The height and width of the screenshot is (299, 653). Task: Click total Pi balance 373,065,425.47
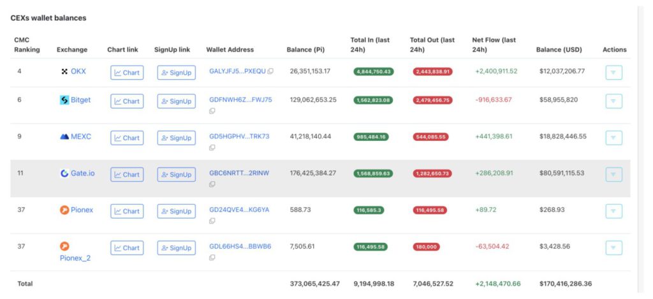pos(315,284)
